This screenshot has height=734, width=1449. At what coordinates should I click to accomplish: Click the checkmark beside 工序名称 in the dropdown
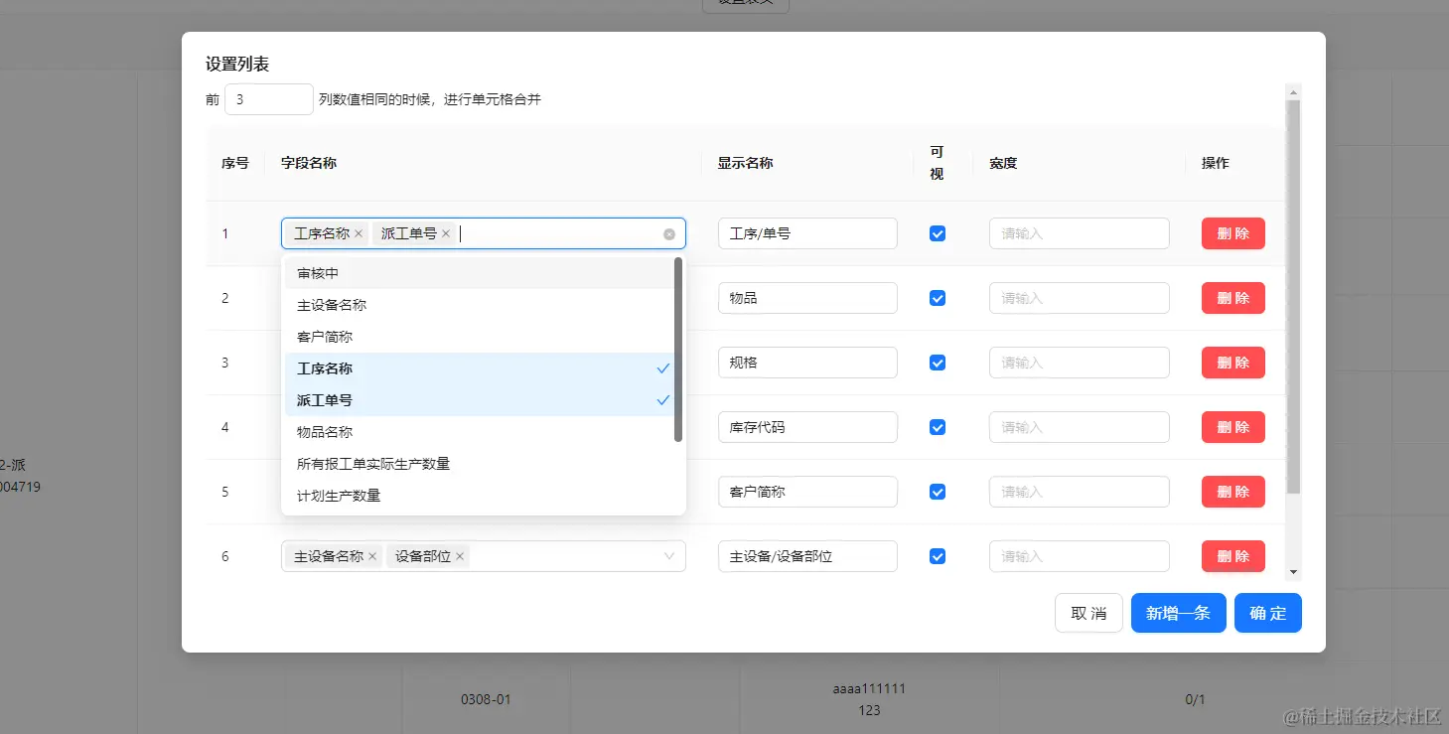[x=662, y=367]
